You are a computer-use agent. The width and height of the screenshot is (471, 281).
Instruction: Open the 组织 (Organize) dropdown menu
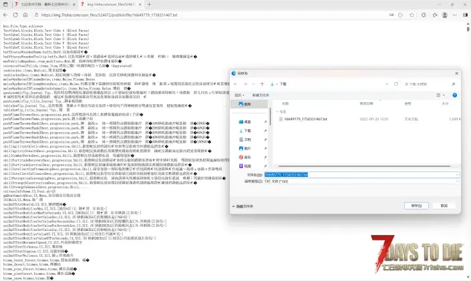coord(241,95)
